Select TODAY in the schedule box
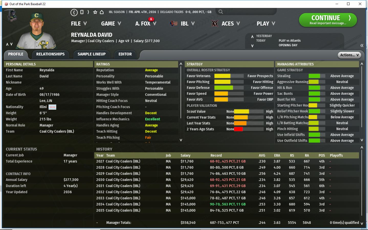The image size is (368, 230). click(x=261, y=40)
